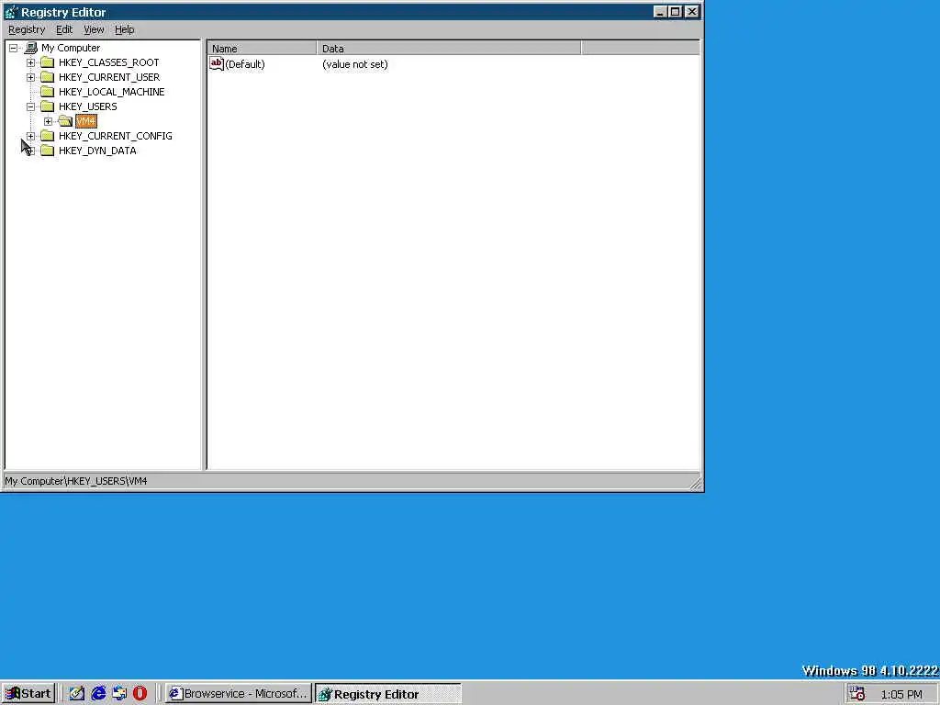Screen dimensions: 940x705
Task: Click the '(value not set)' data cell
Action: coord(355,64)
